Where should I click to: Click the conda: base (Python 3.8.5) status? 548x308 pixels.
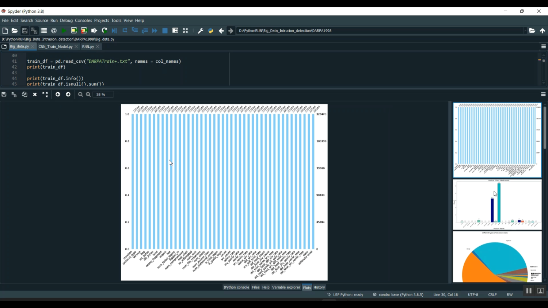click(x=398, y=295)
